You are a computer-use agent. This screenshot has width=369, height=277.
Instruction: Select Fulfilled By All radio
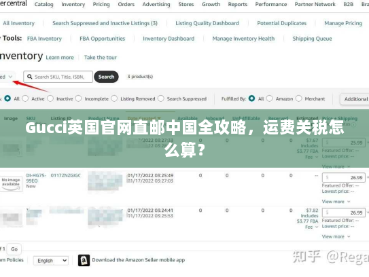tap(251, 98)
